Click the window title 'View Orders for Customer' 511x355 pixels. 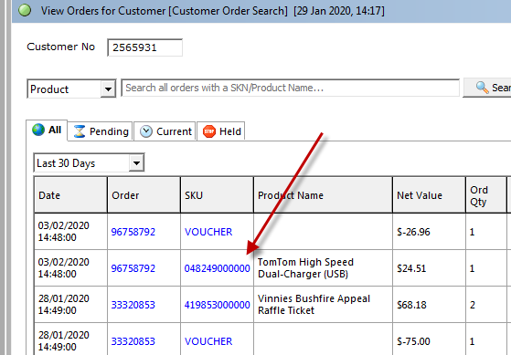[x=103, y=11]
